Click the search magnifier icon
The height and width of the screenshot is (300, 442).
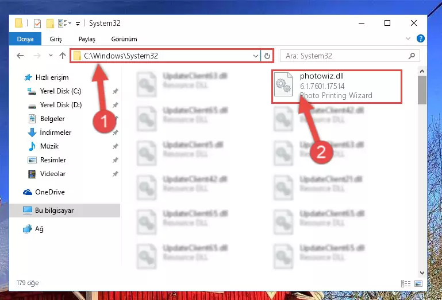(x=412, y=56)
